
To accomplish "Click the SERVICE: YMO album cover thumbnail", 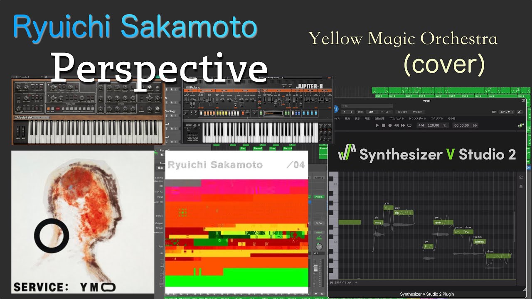I will (x=82, y=222).
